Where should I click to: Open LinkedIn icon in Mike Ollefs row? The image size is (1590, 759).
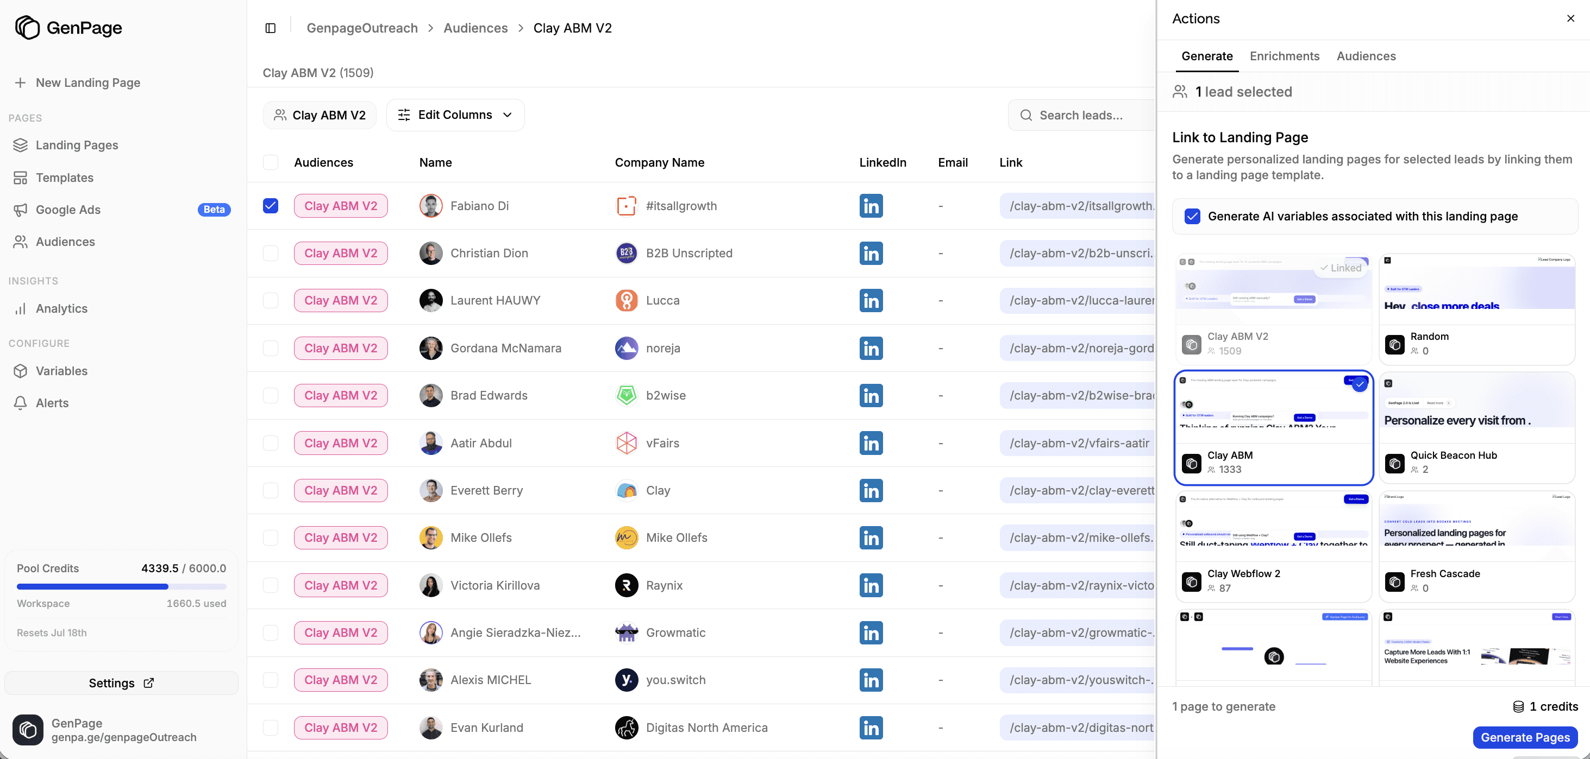(871, 537)
